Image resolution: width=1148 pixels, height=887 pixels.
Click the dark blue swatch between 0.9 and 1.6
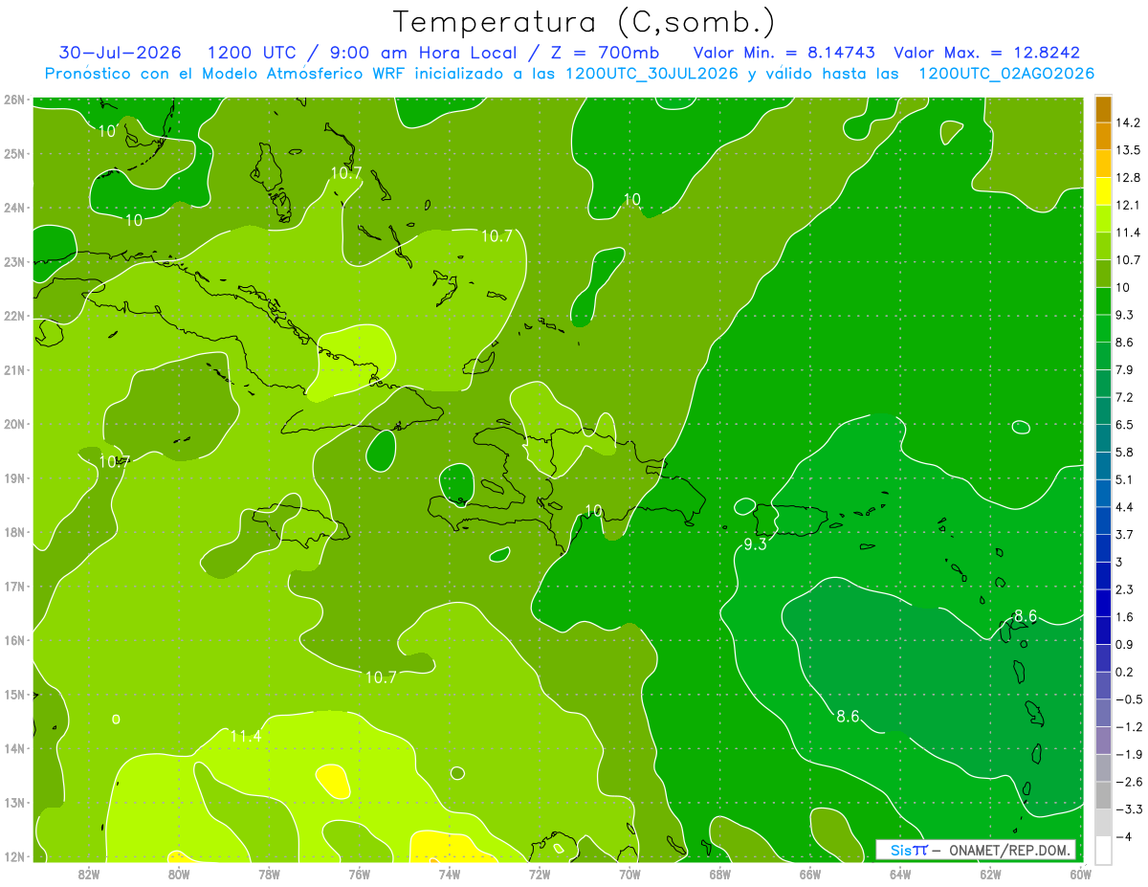pyautogui.click(x=1103, y=631)
